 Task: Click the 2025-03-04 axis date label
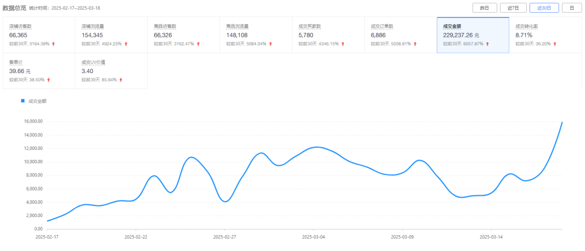[313, 237]
